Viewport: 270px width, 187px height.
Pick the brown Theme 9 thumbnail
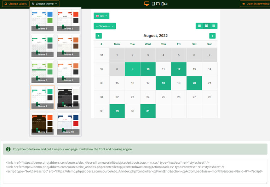(42, 123)
